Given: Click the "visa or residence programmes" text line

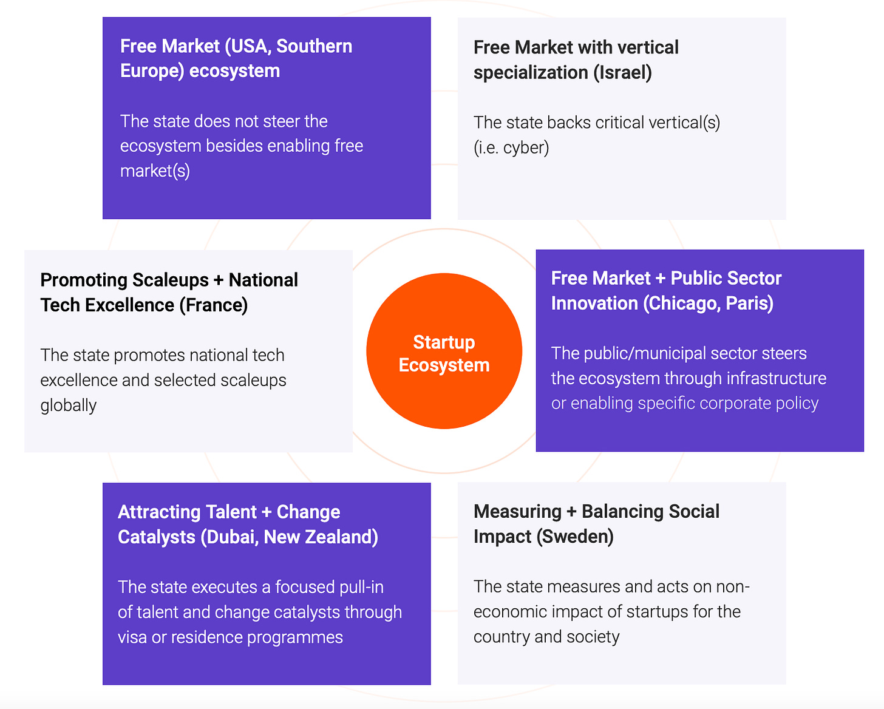Looking at the screenshot, I should coord(230,637).
